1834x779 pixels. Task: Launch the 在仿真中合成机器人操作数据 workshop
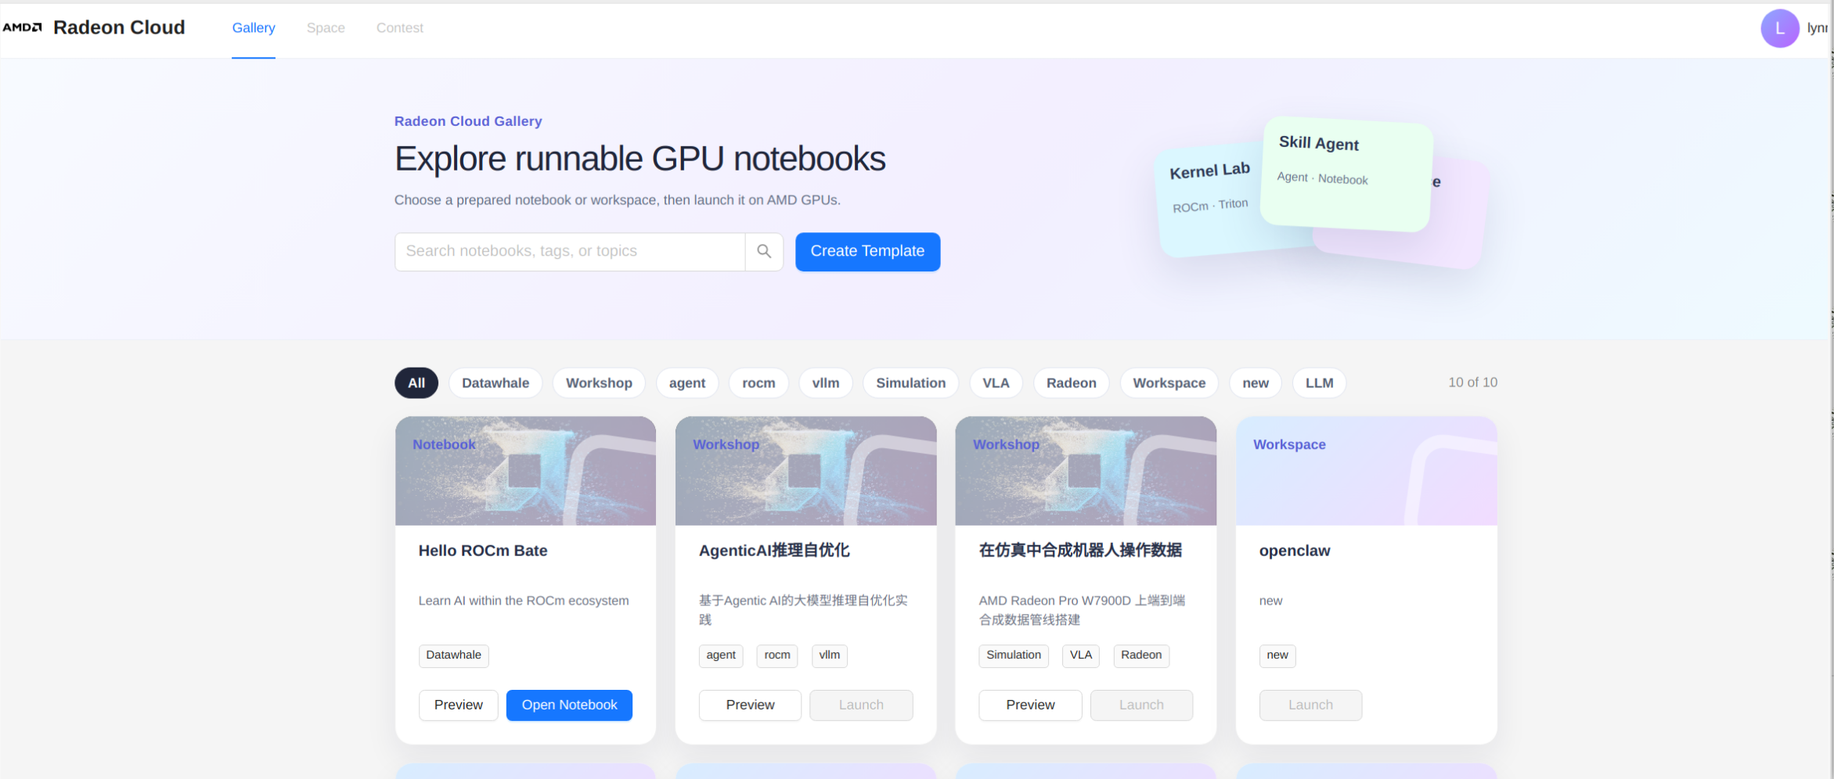(1141, 705)
